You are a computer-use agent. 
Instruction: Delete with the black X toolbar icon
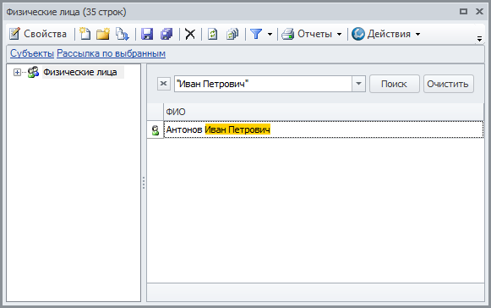click(190, 34)
